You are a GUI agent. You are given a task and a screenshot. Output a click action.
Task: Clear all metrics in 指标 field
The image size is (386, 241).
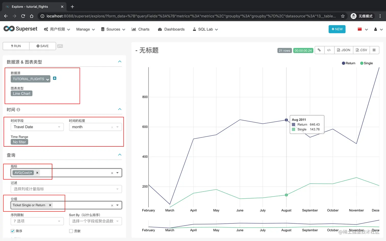(x=112, y=173)
